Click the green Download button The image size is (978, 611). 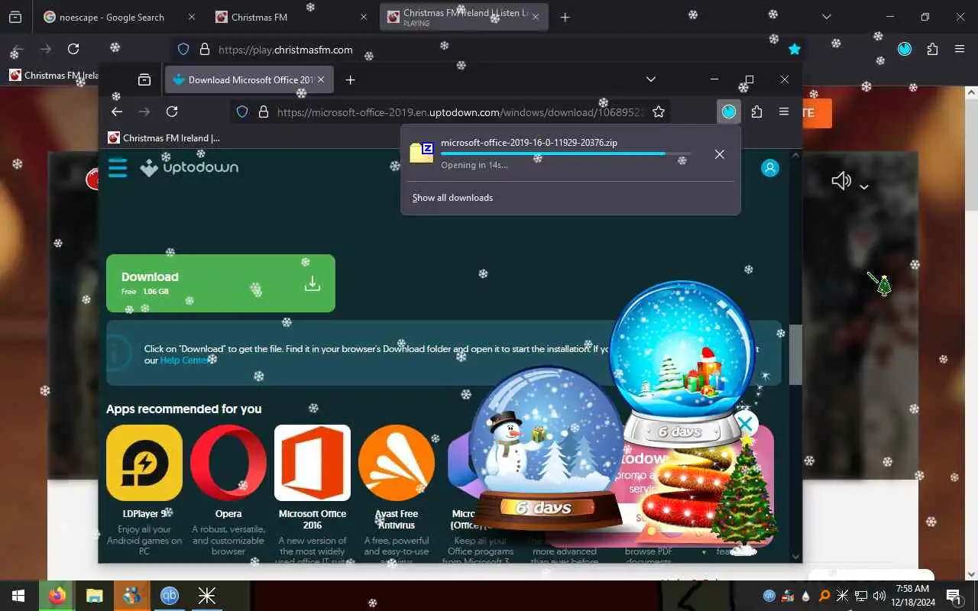pos(221,283)
